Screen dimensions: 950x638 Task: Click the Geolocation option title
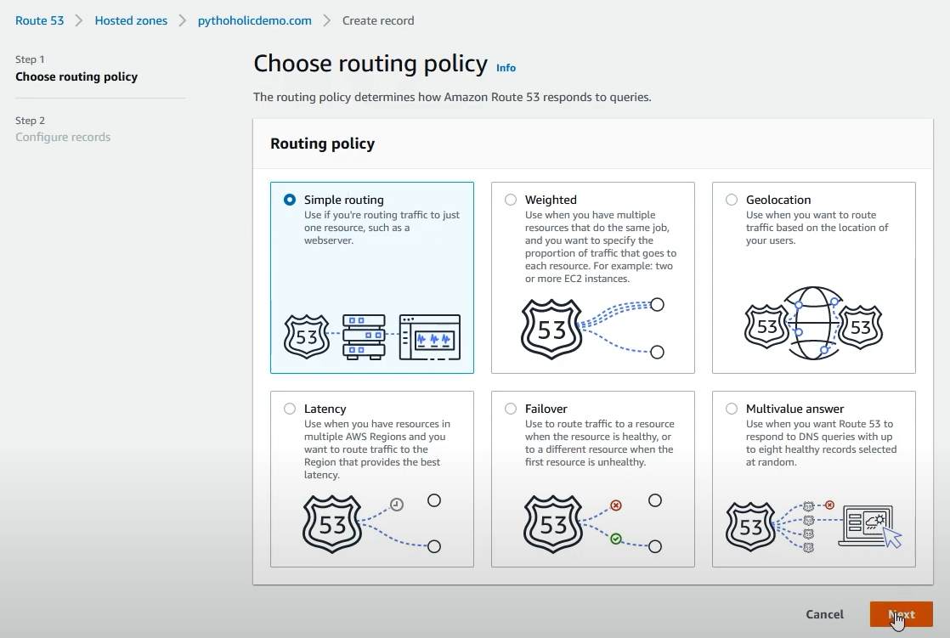coord(778,200)
